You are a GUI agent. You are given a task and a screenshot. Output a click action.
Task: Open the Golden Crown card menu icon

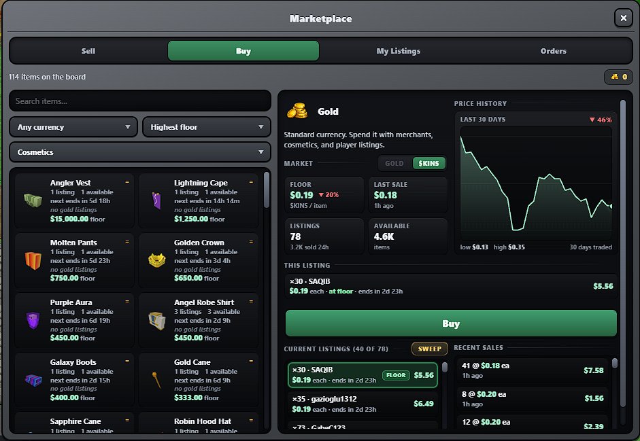pyautogui.click(x=251, y=241)
